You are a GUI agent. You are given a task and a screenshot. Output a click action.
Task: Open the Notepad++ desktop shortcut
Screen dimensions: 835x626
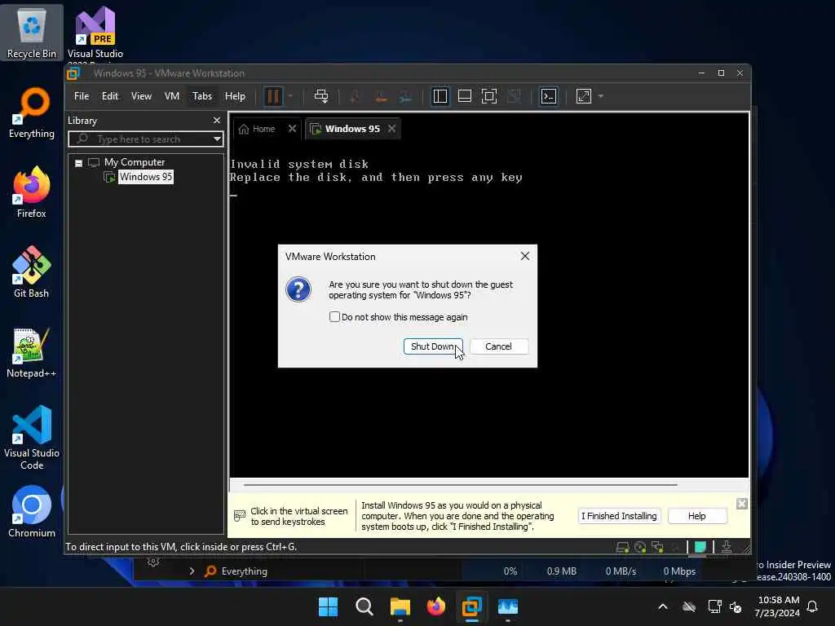32,352
